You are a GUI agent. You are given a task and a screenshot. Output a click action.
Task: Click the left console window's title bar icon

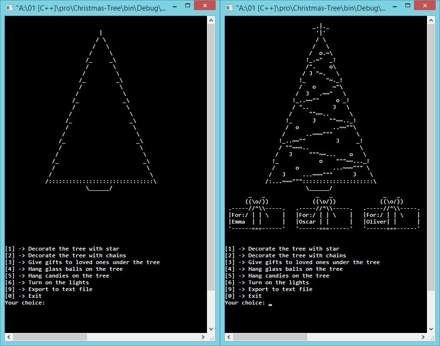tap(10, 8)
